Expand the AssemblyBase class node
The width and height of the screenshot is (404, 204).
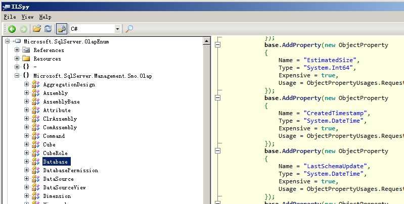coord(26,101)
